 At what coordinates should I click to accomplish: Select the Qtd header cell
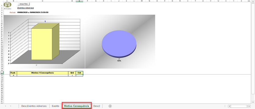[72, 73]
